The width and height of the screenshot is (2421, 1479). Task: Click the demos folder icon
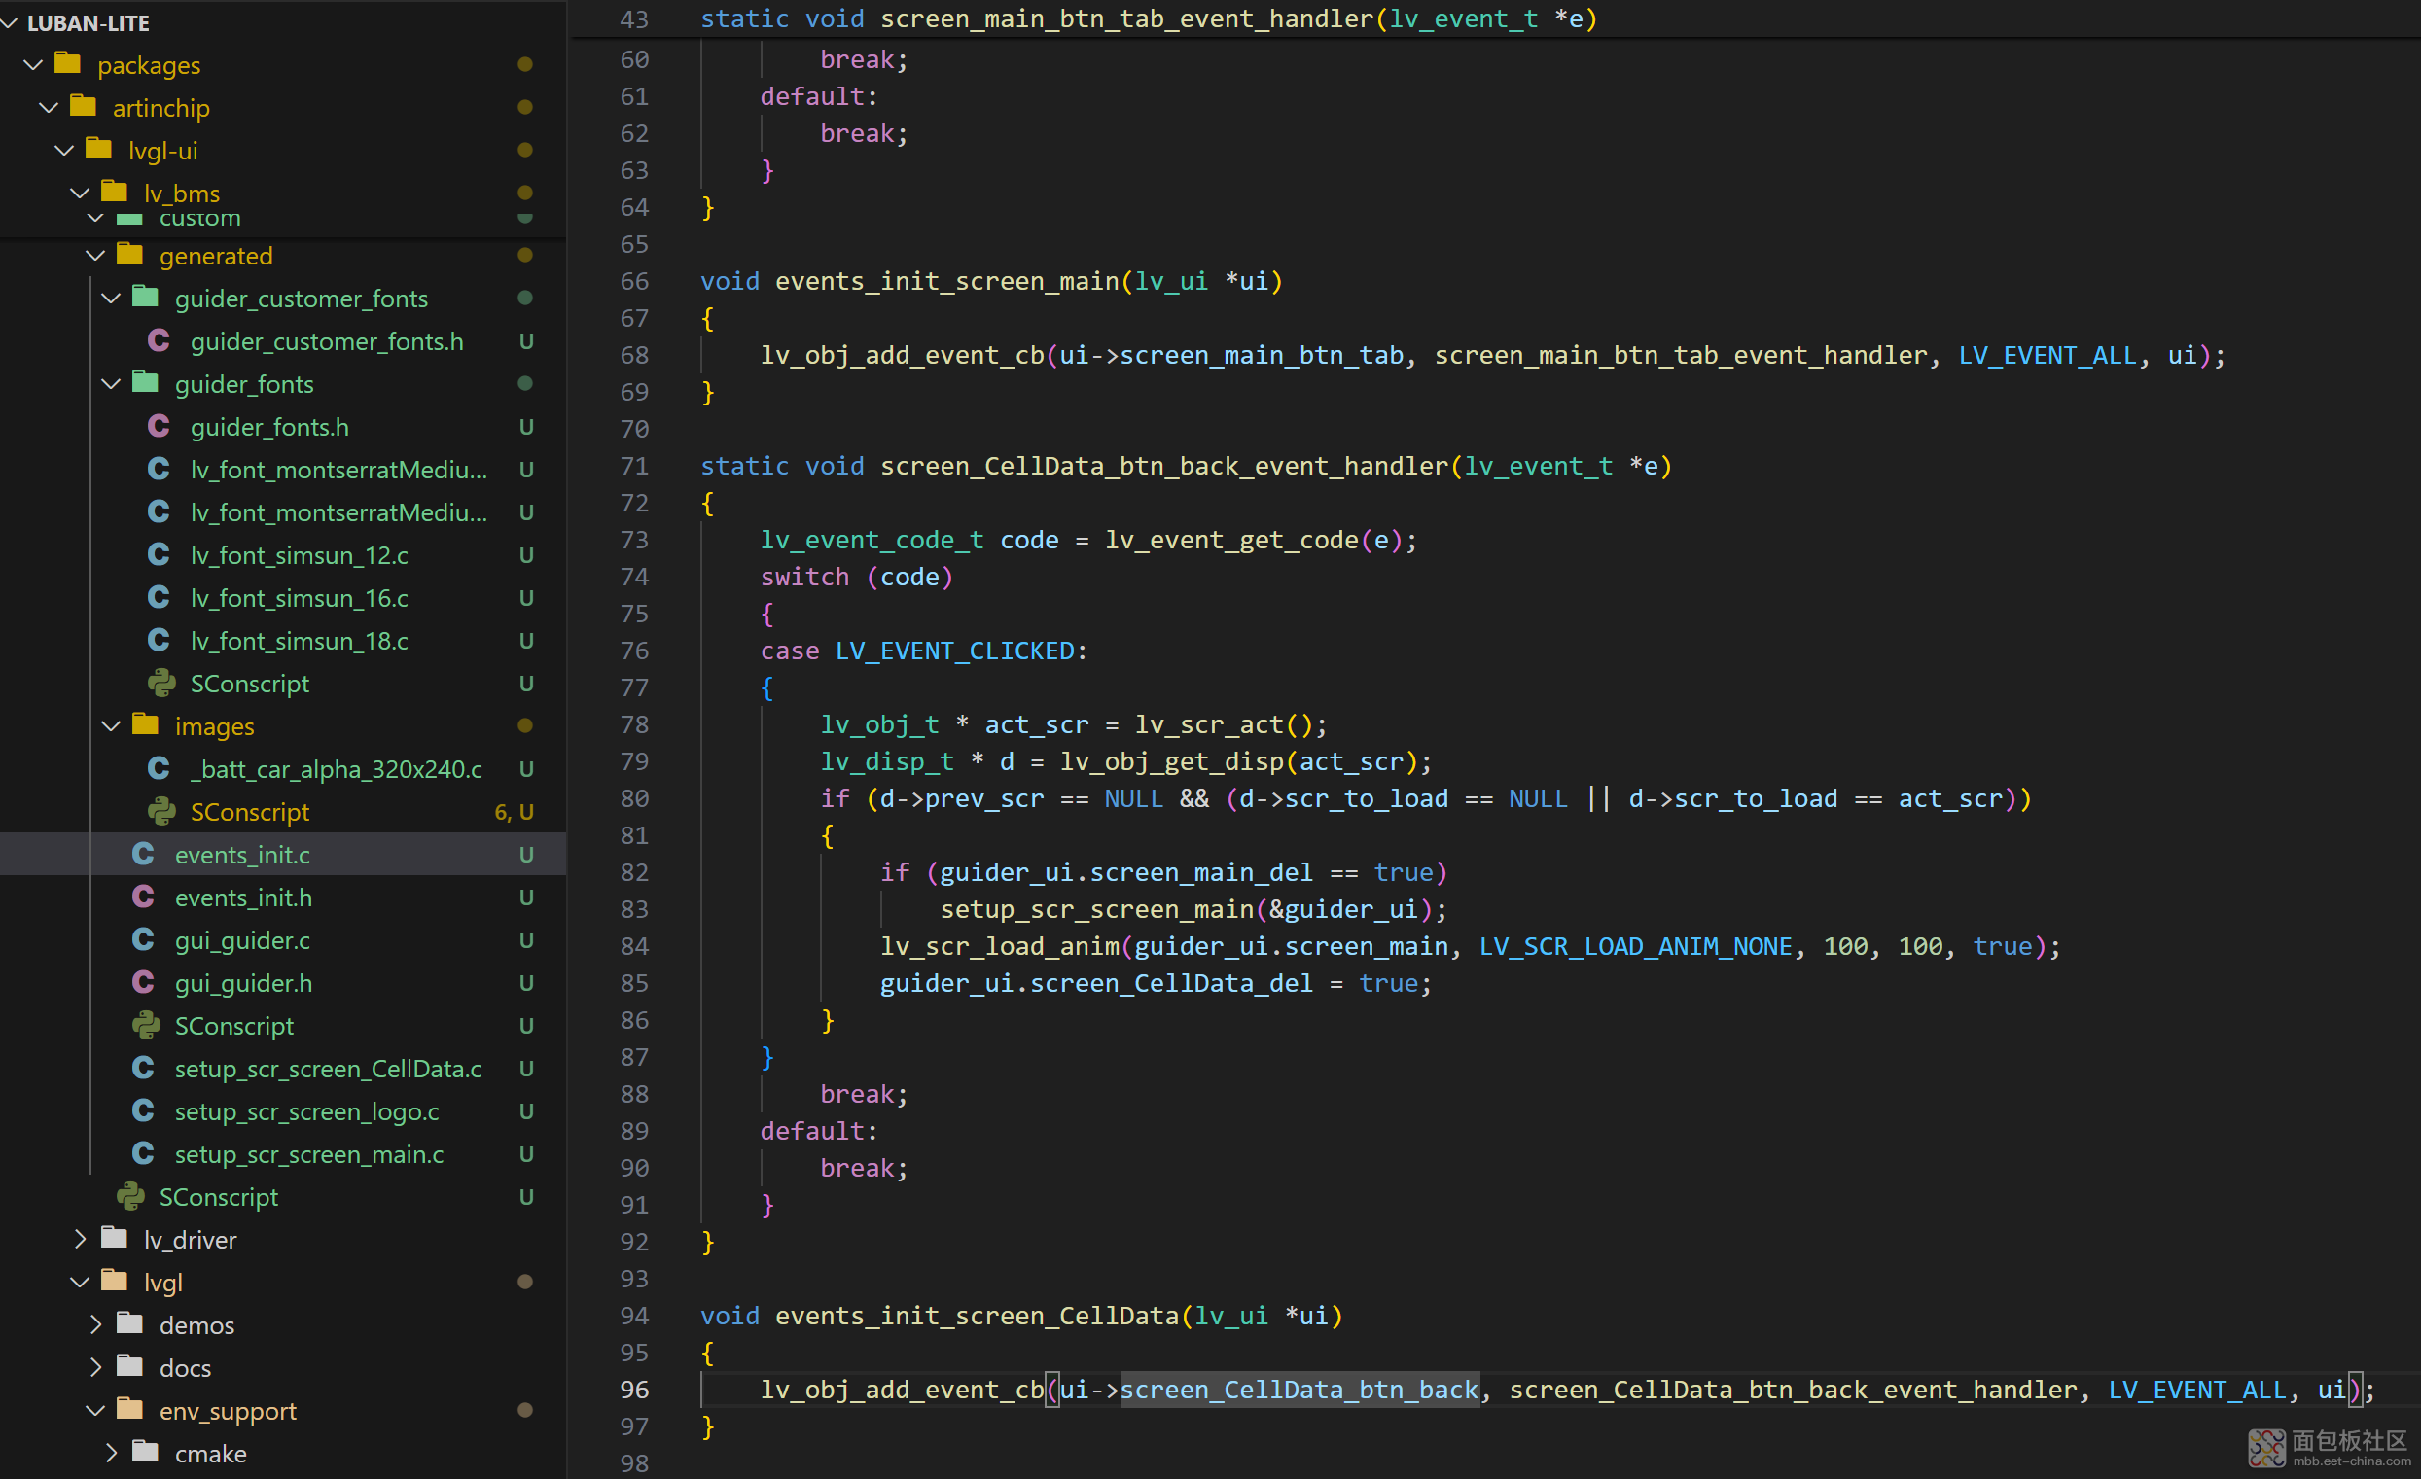(x=129, y=1322)
